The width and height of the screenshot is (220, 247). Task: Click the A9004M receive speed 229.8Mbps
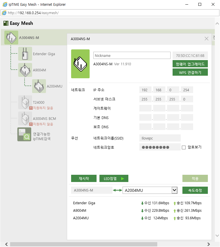pos(155,210)
